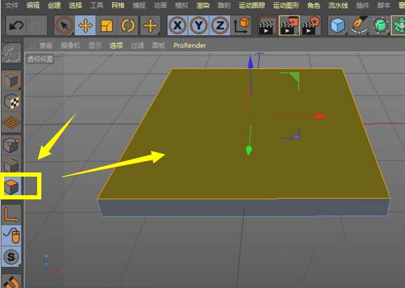This screenshot has width=405, height=288.
Task: Click the MoGraph cloner green icon
Action: tap(398, 25)
